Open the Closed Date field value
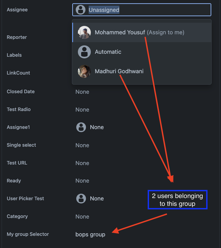Image resolution: width=221 pixels, height=248 pixels. (x=82, y=92)
